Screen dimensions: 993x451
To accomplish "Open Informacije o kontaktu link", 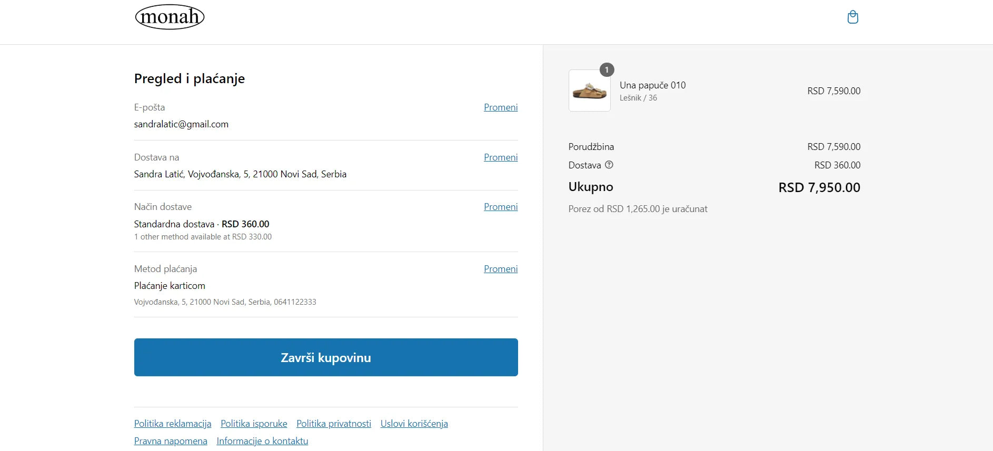I will tap(262, 441).
